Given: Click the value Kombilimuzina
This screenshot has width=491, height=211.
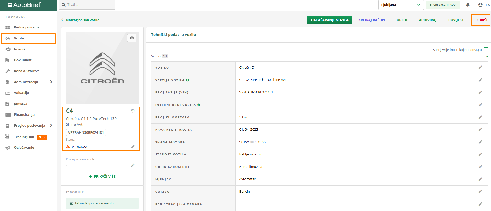Looking at the screenshot, I should tap(251, 167).
